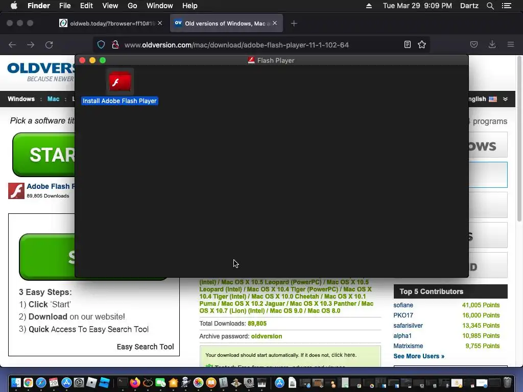Open Photos from the dock
Screen dimensions: 523x392
tap(199, 382)
